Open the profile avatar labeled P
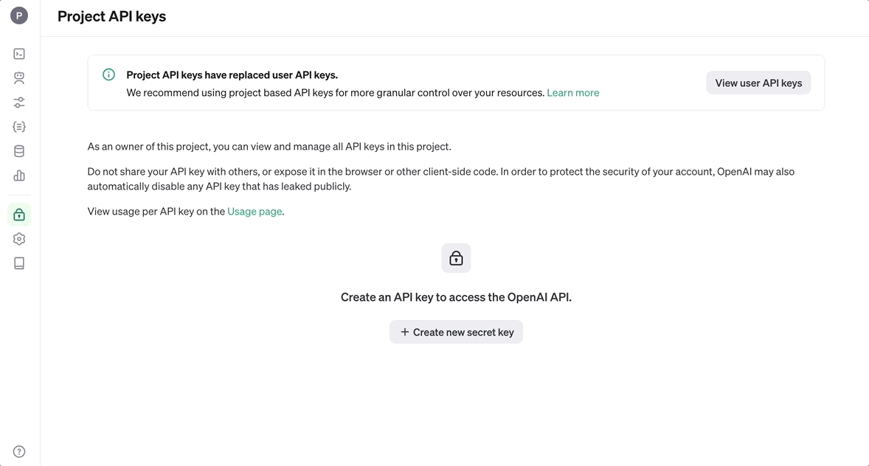Screen dimensions: 869x466 tap(19, 15)
